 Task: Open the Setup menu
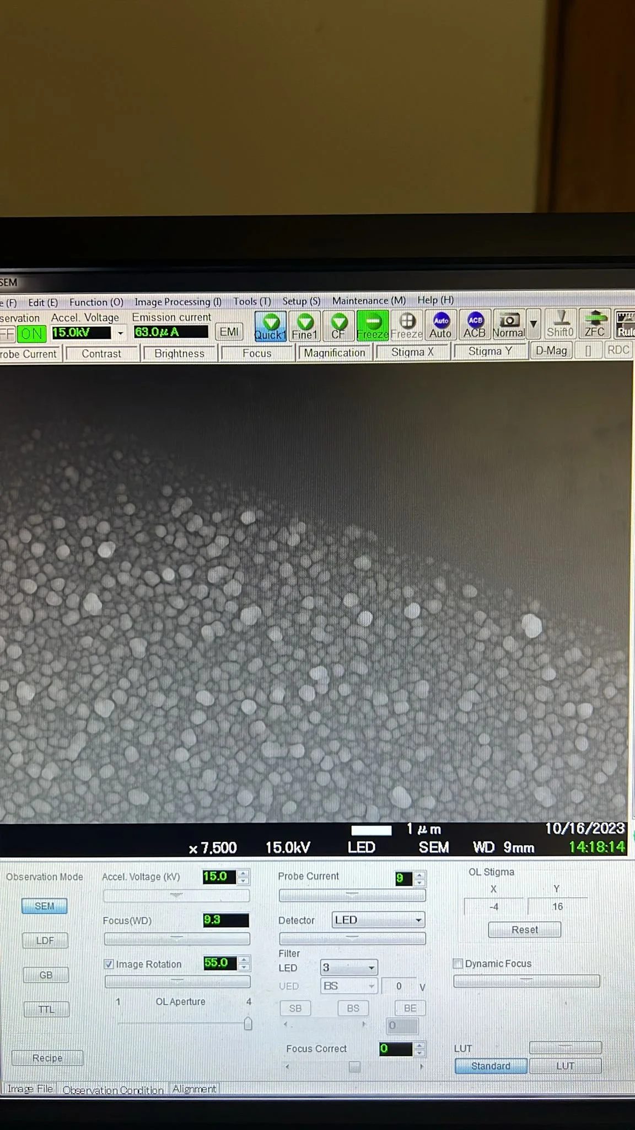pyautogui.click(x=302, y=301)
